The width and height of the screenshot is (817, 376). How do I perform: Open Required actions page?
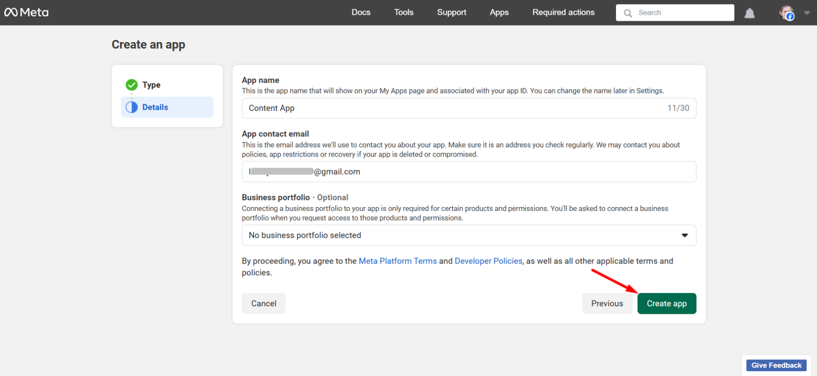pyautogui.click(x=563, y=12)
